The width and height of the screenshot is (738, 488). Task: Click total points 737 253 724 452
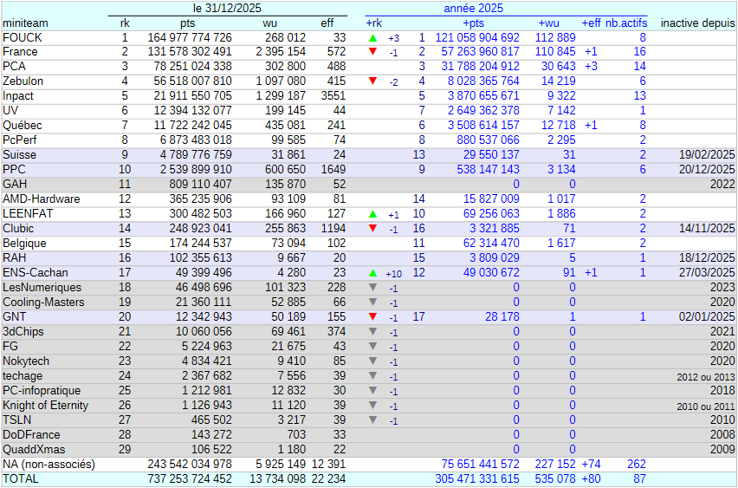click(190, 479)
